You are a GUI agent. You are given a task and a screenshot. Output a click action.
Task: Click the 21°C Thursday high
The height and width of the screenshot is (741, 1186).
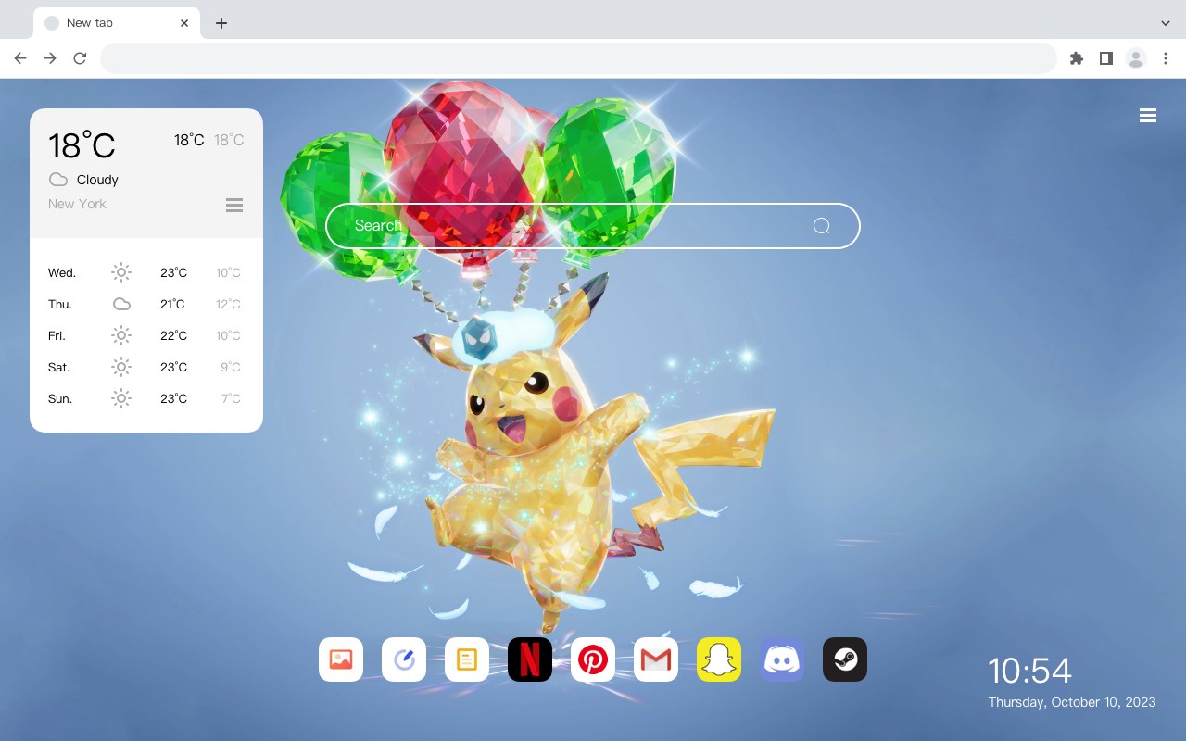click(x=172, y=304)
